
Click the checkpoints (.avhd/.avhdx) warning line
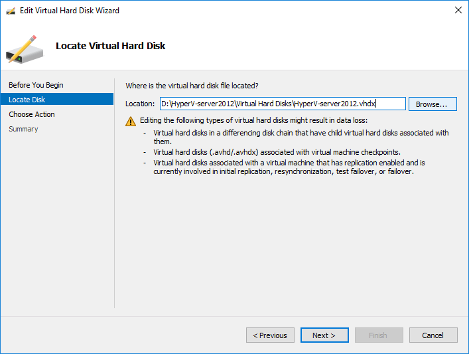tap(277, 151)
